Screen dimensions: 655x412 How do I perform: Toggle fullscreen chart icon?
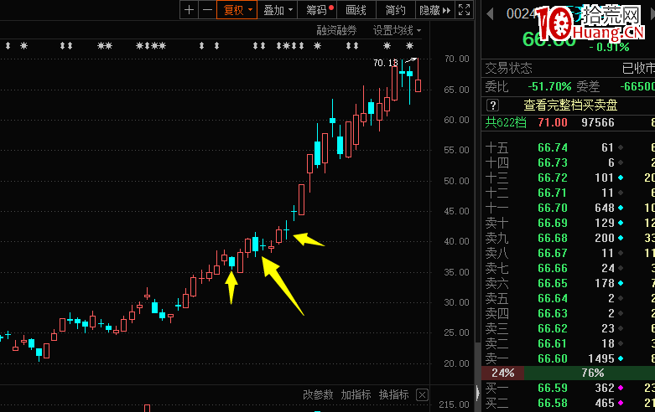(x=464, y=9)
